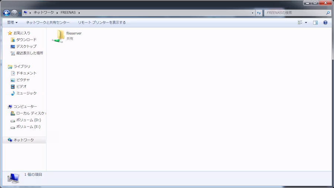Click the ボリューム (E:) drive icon

(13, 127)
